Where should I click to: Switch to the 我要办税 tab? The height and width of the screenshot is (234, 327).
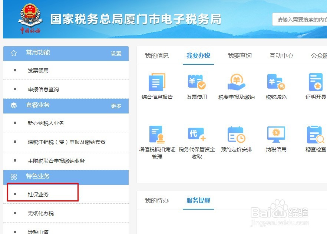point(198,55)
